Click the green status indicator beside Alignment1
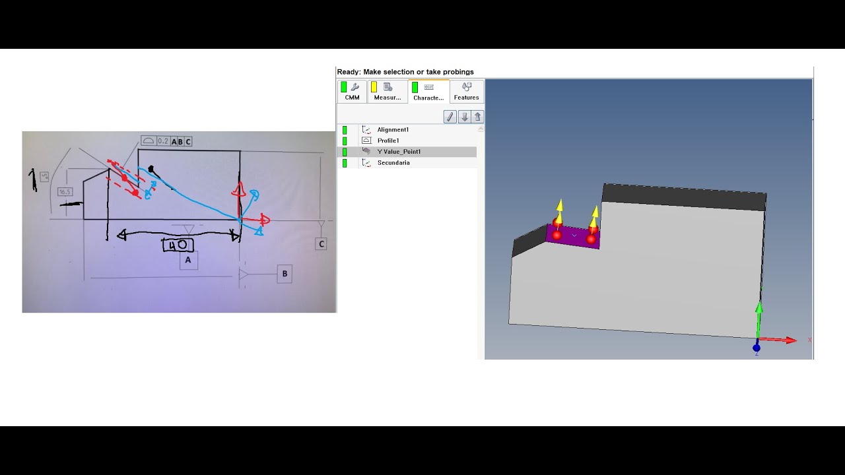The height and width of the screenshot is (475, 845). pos(345,130)
